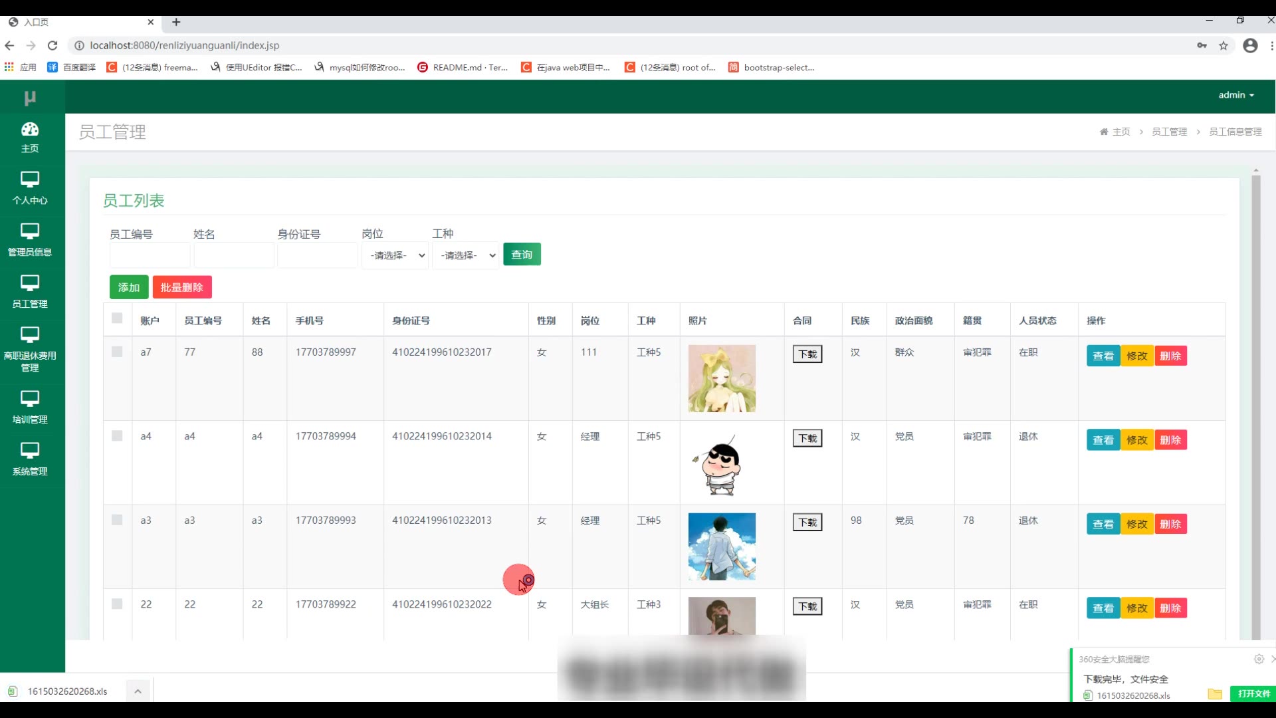Viewport: 1276px width, 718px height.
Task: Open 培训管理 sidebar item
Action: point(30,407)
